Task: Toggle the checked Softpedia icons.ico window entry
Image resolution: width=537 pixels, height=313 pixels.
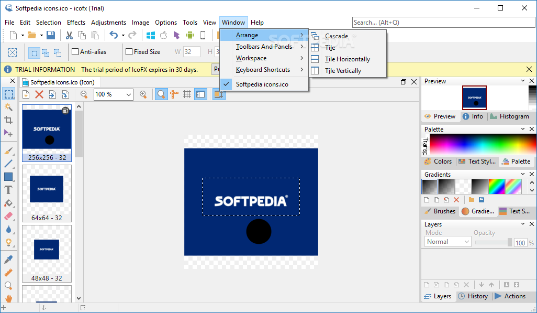Action: pyautogui.click(x=264, y=84)
